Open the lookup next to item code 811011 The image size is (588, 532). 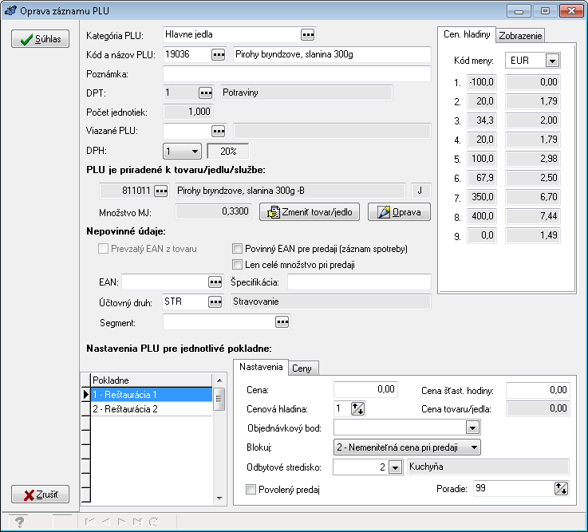point(161,191)
